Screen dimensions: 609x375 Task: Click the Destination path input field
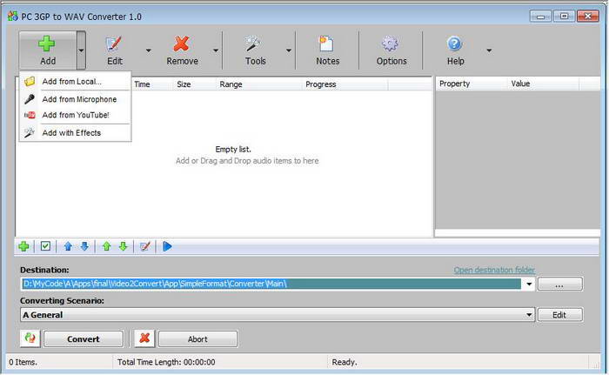[271, 284]
